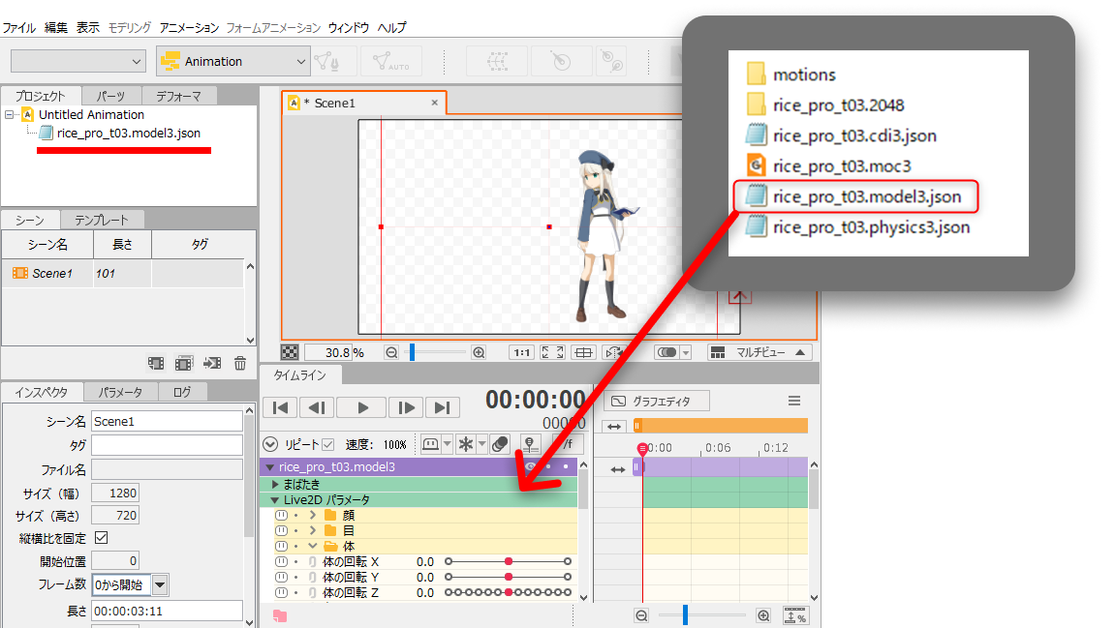Image resolution: width=1116 pixels, height=628 pixels.
Task: Expand the 顔 parameter folder
Action: pos(313,515)
